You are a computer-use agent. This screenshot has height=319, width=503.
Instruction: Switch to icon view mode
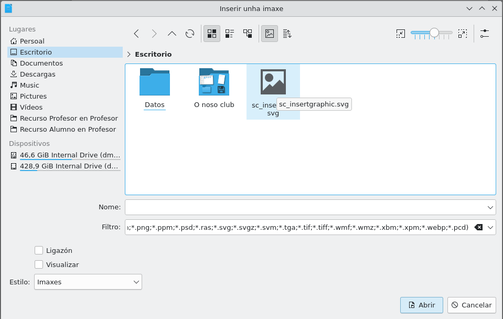point(212,34)
